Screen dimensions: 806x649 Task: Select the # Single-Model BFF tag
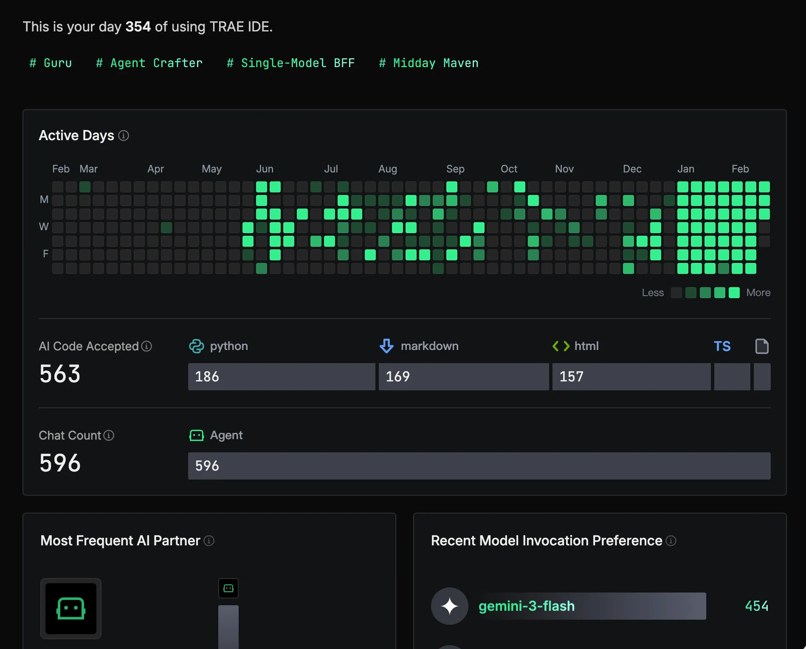point(291,63)
